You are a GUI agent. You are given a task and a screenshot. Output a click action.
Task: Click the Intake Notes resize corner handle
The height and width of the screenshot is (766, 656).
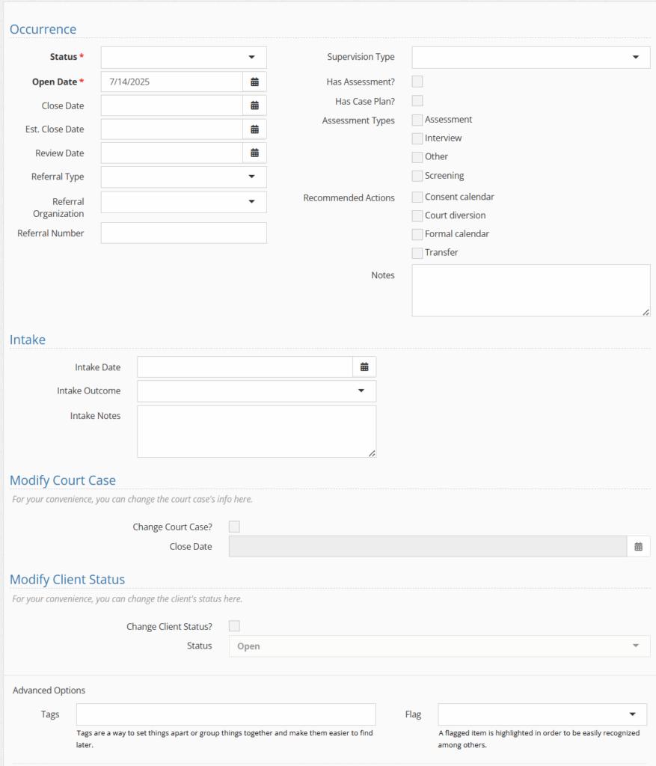[372, 453]
